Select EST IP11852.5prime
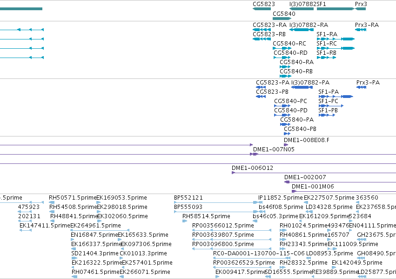Viewport: 396px width, 279px height. point(261,202)
